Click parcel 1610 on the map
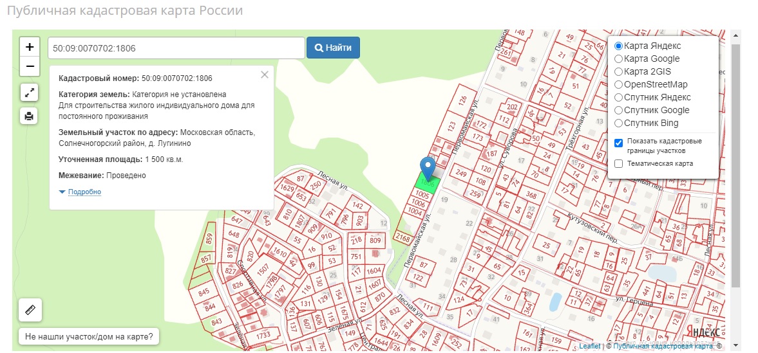Viewport: 758px width, 353px height. [280, 252]
